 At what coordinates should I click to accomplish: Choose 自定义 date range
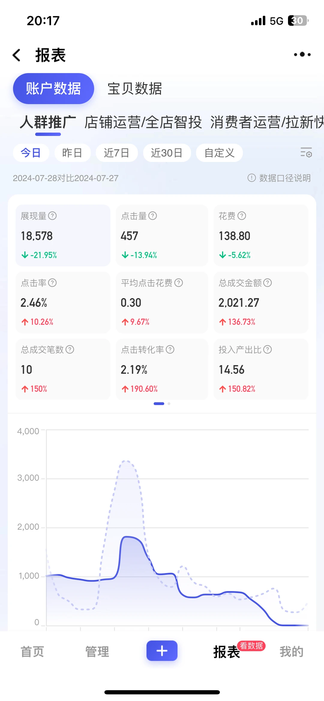point(219,153)
